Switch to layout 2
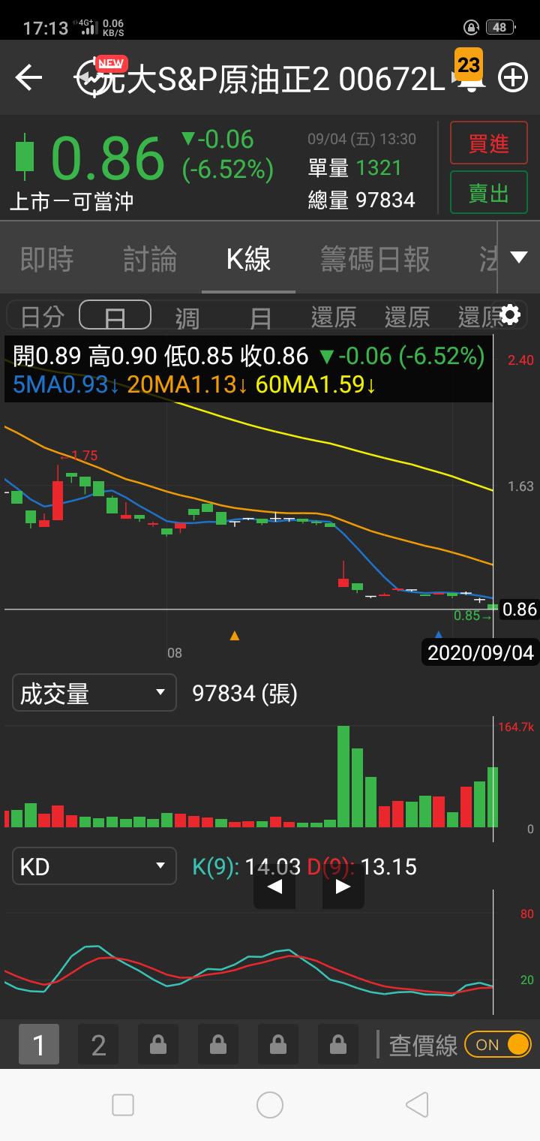 98,1044
